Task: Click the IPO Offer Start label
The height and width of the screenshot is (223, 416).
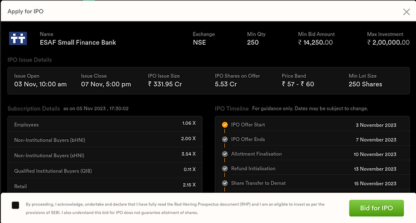Action: tap(248, 125)
